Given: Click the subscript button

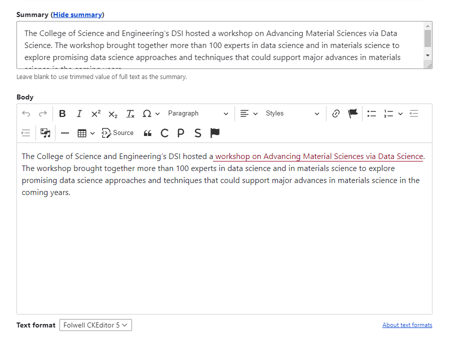Looking at the screenshot, I should tap(113, 113).
